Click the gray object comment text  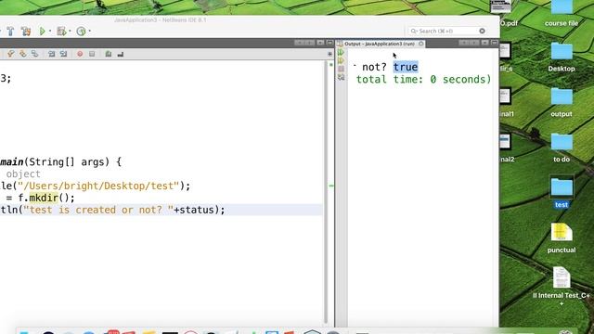(23, 174)
